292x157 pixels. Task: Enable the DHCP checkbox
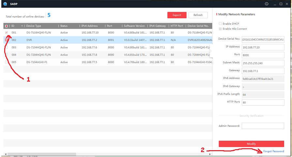(x=220, y=24)
